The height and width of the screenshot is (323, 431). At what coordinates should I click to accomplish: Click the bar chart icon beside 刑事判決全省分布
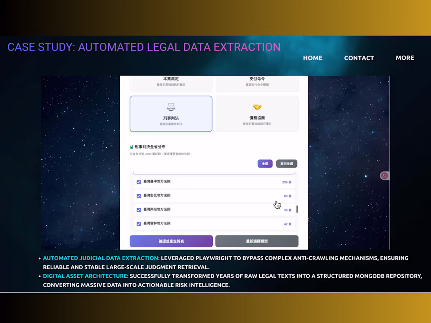point(132,147)
